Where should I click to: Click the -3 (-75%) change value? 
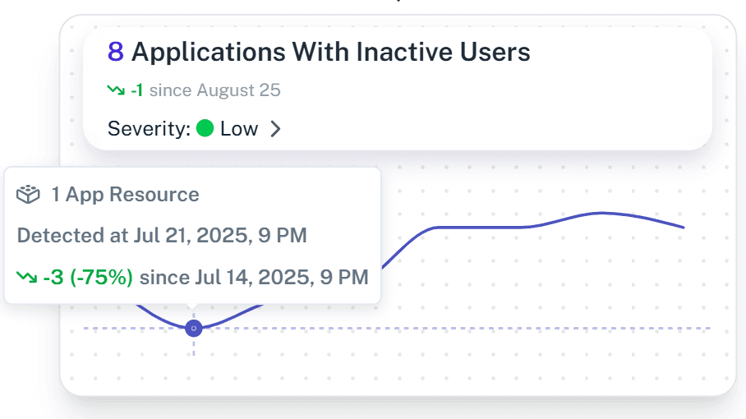click(88, 278)
